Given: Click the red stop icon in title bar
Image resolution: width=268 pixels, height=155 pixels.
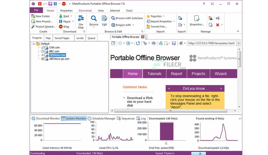Looking at the screenshot, I should pyautogui.click(x=64, y=4).
